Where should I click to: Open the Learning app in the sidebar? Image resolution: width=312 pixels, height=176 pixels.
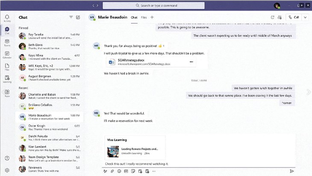click(x=7, y=79)
